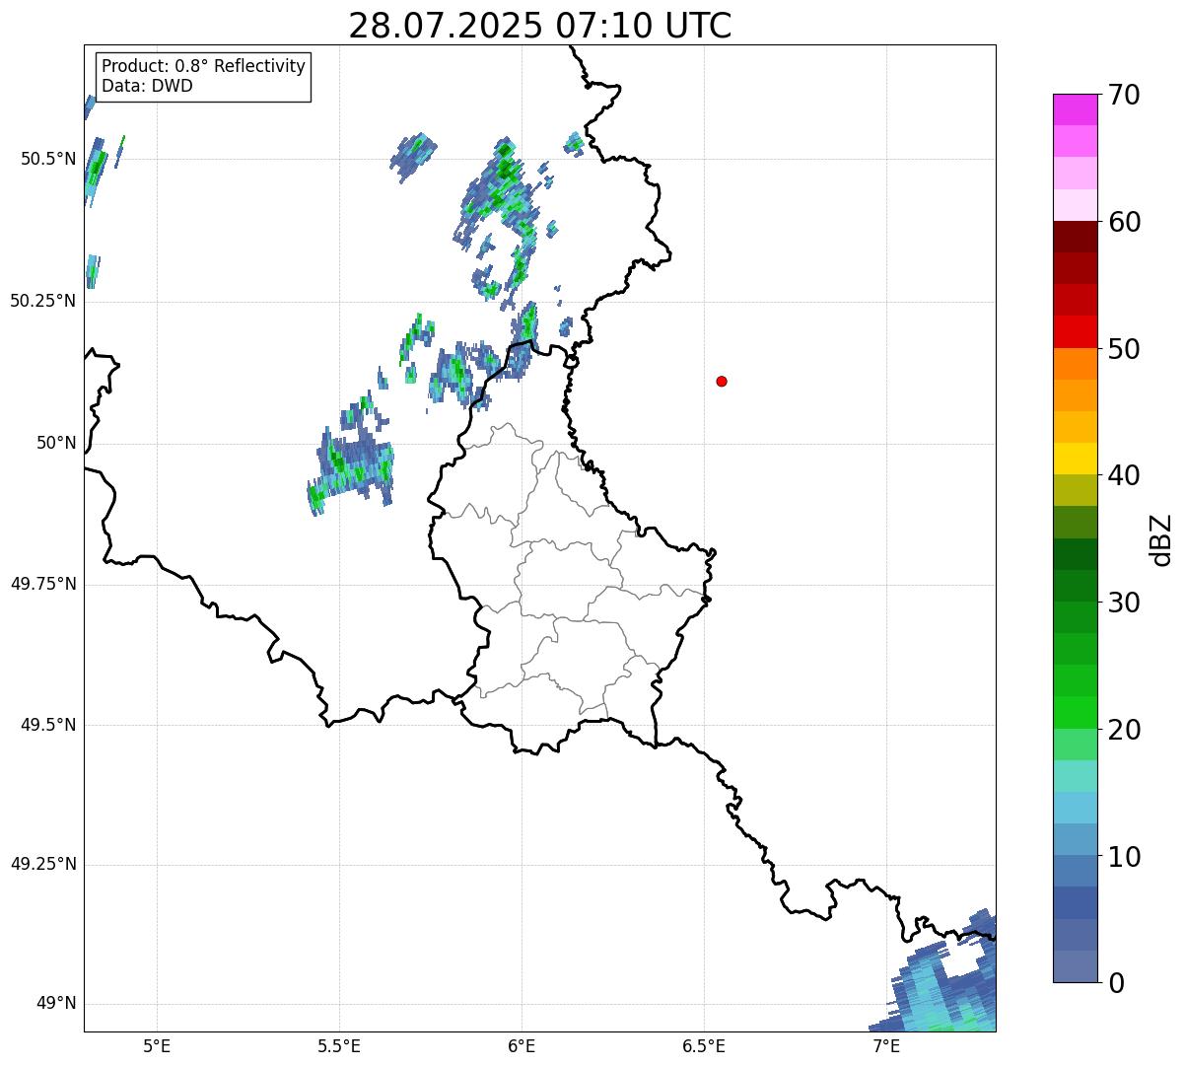This screenshot has height=1066, width=1185.
Task: Click the '5.5°E' longitude label
Action: tap(339, 1045)
